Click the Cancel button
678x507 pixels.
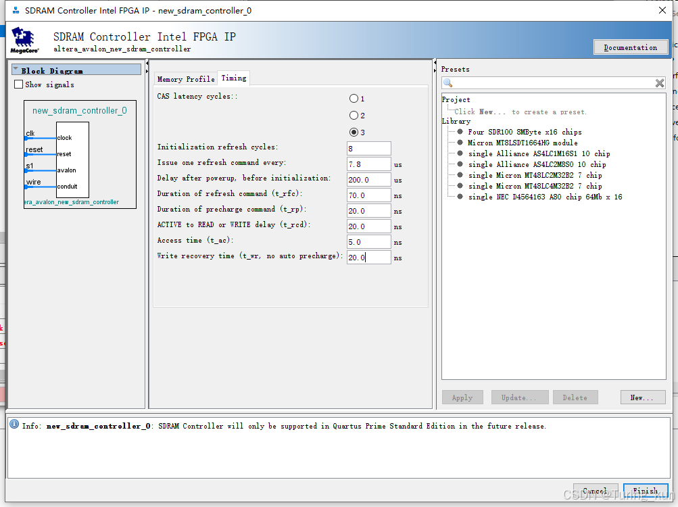tap(595, 491)
